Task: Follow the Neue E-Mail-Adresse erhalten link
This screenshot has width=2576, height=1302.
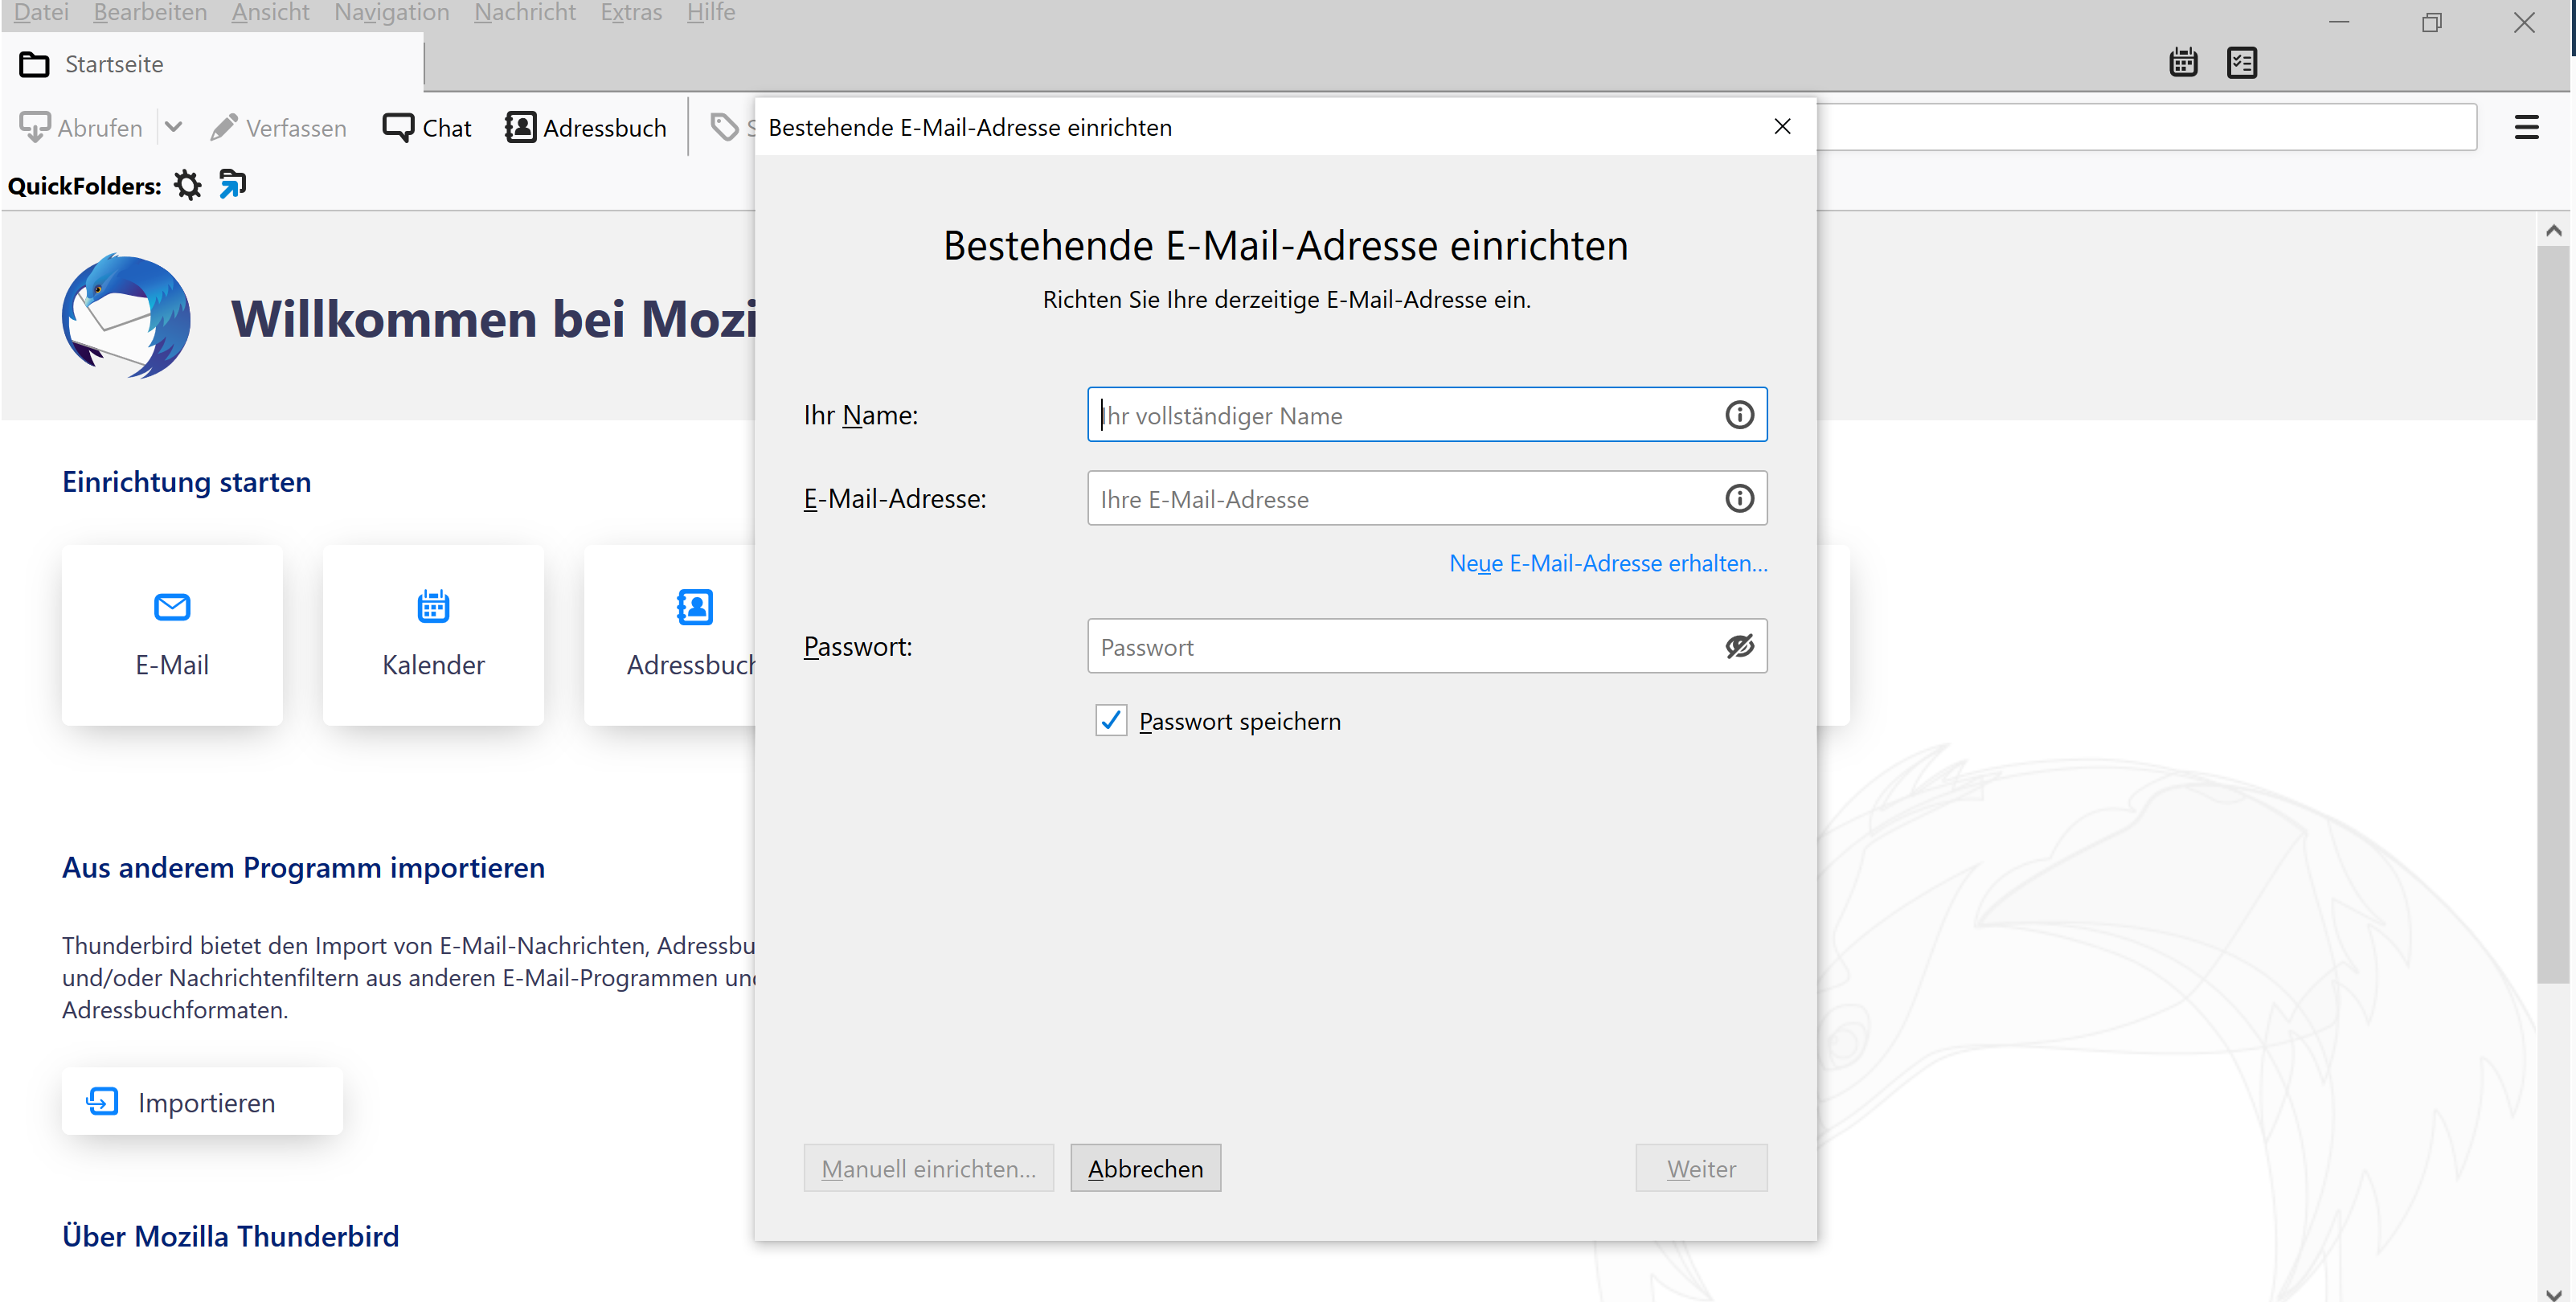Action: tap(1608, 563)
